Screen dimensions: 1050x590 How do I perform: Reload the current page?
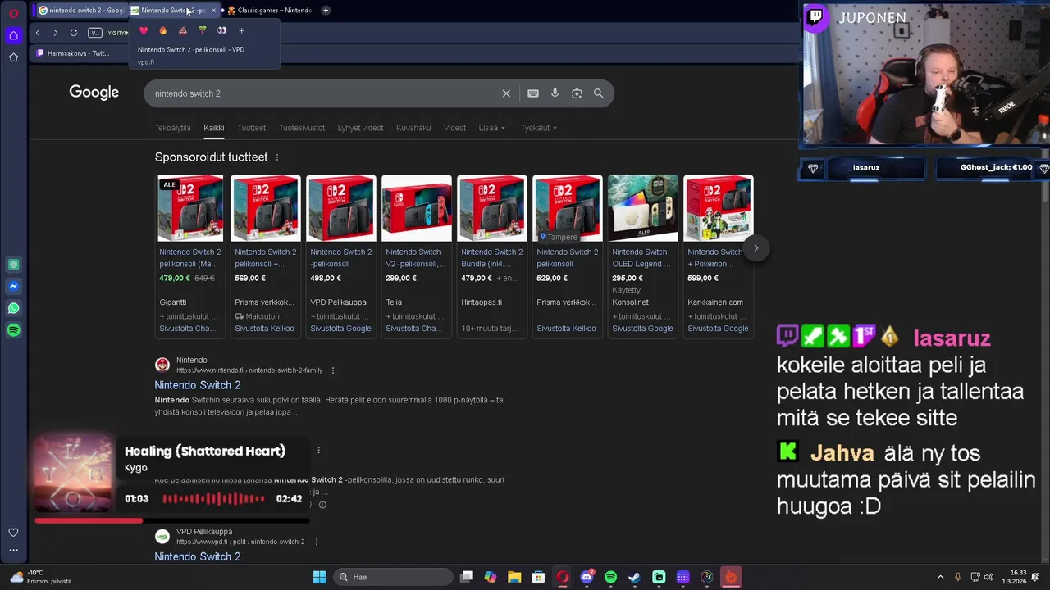pyautogui.click(x=74, y=32)
